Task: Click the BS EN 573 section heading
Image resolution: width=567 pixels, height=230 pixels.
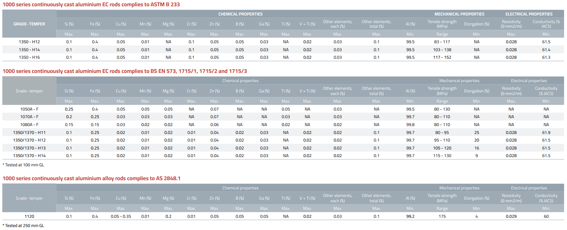Action: (x=124, y=71)
